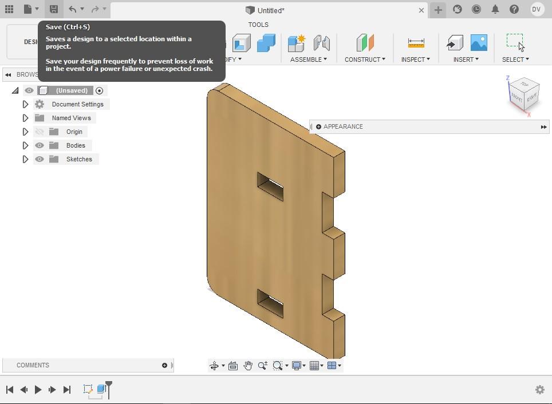Open the INSPECT menu
Viewport: 552px width, 404px height.
click(415, 60)
